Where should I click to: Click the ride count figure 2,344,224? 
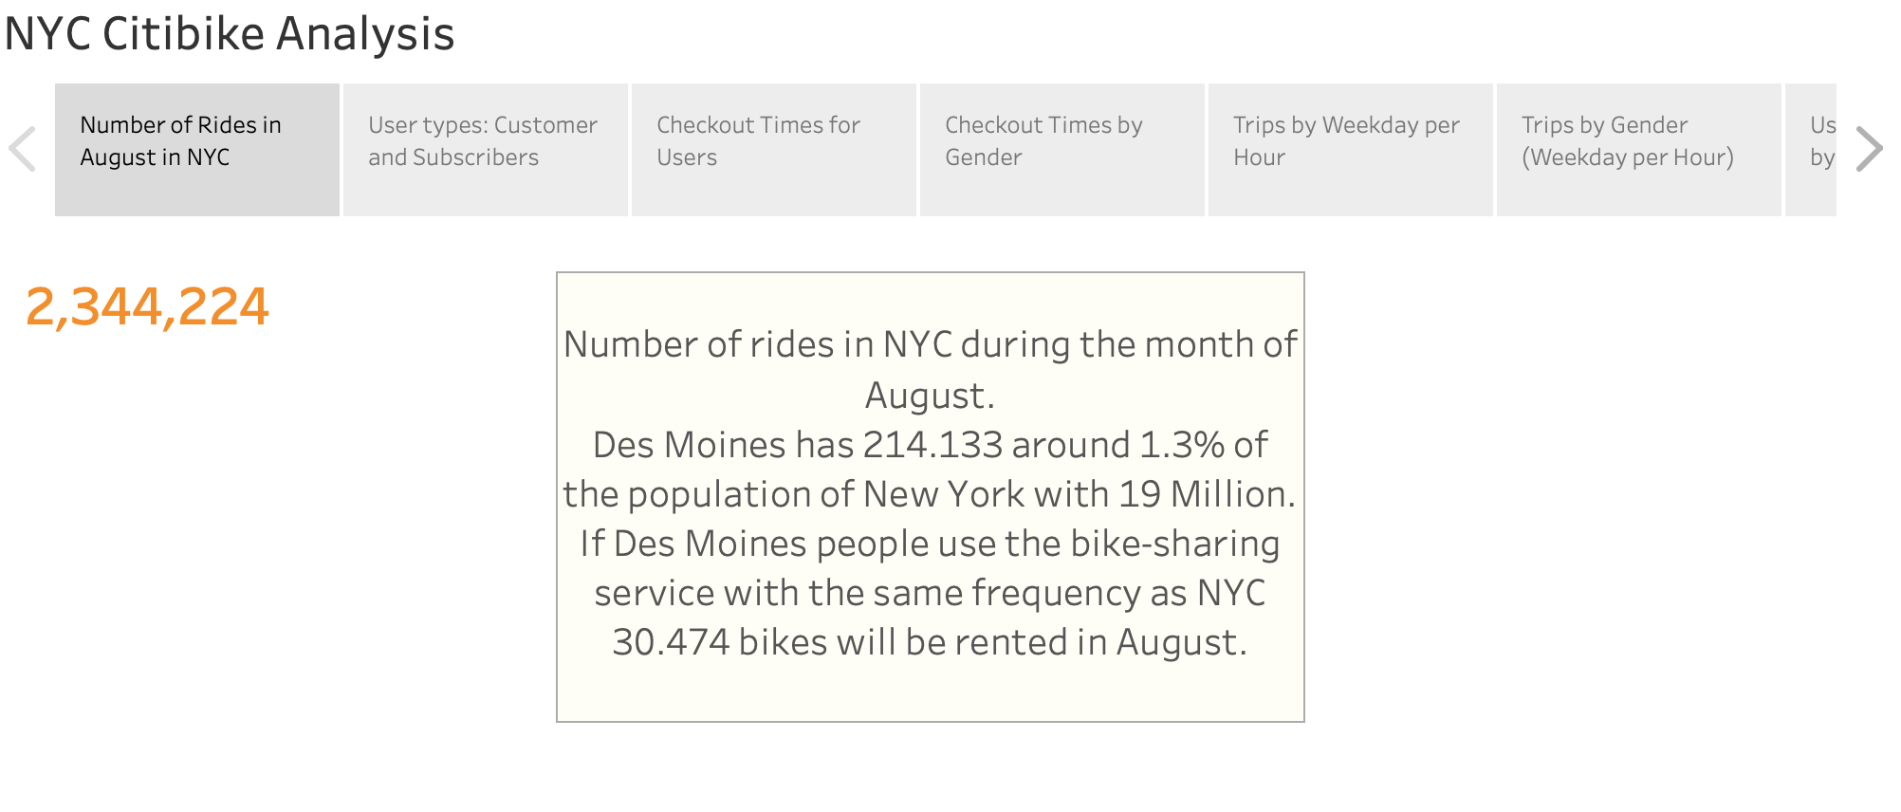pyautogui.click(x=149, y=305)
